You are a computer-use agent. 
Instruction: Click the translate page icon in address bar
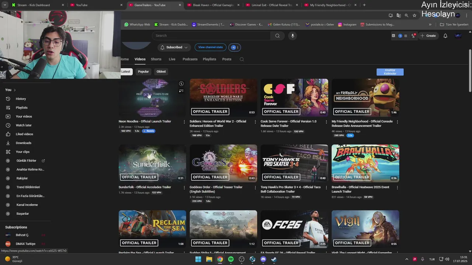(399, 15)
